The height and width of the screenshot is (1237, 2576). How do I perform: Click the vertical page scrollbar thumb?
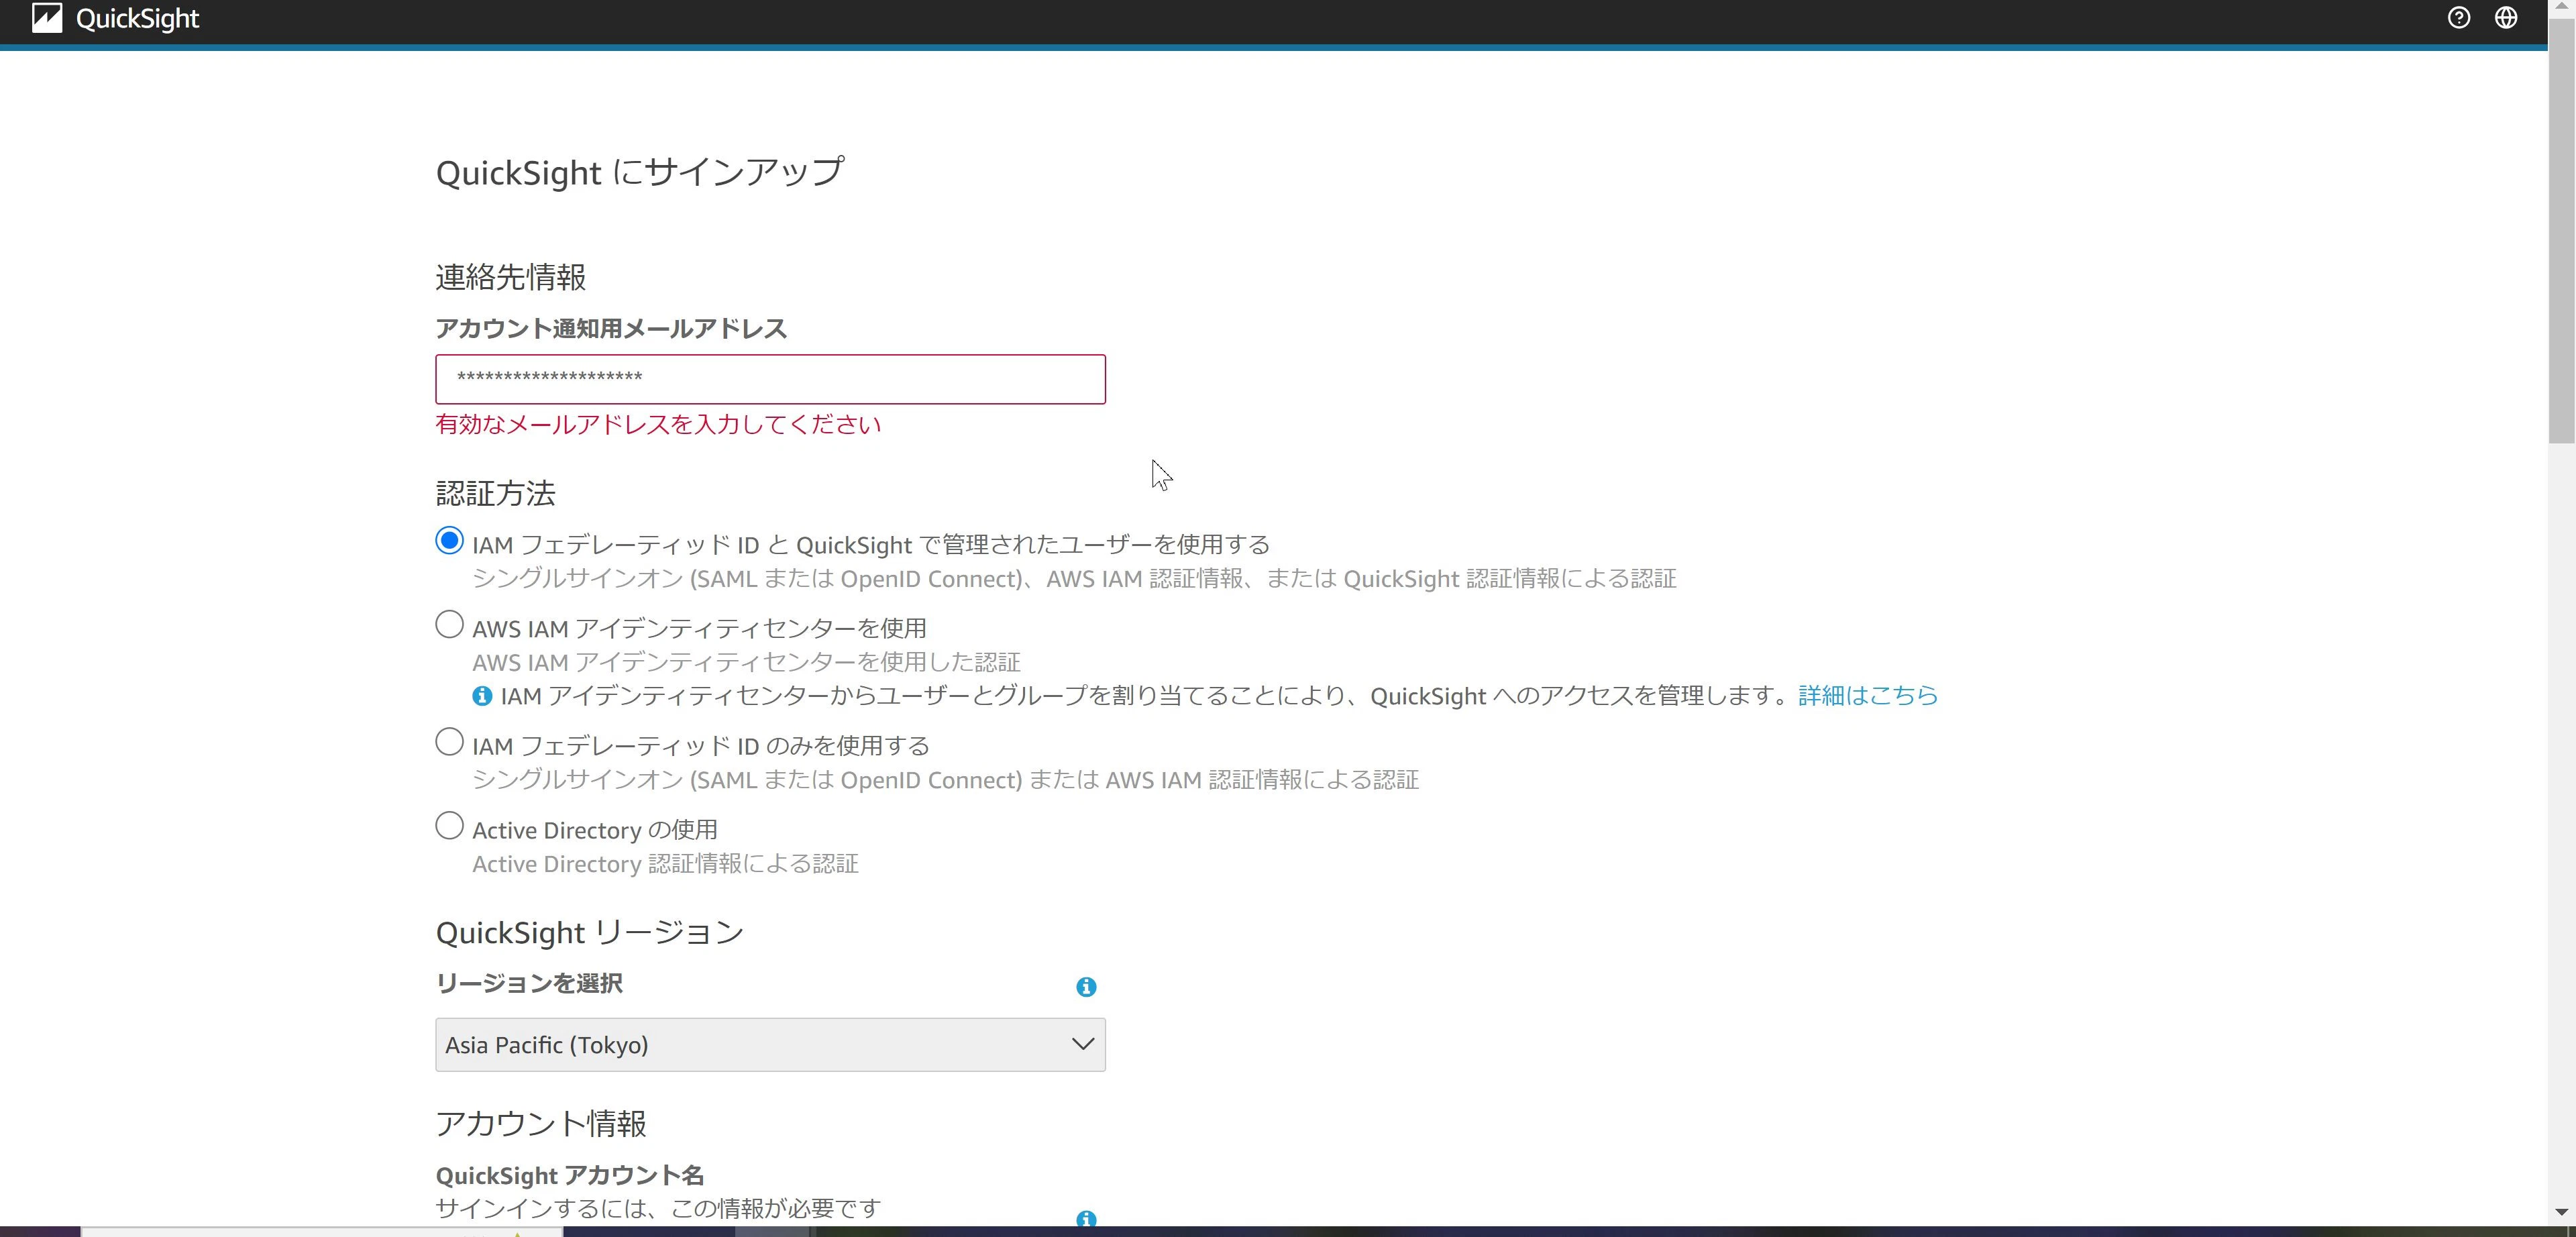point(2561,230)
